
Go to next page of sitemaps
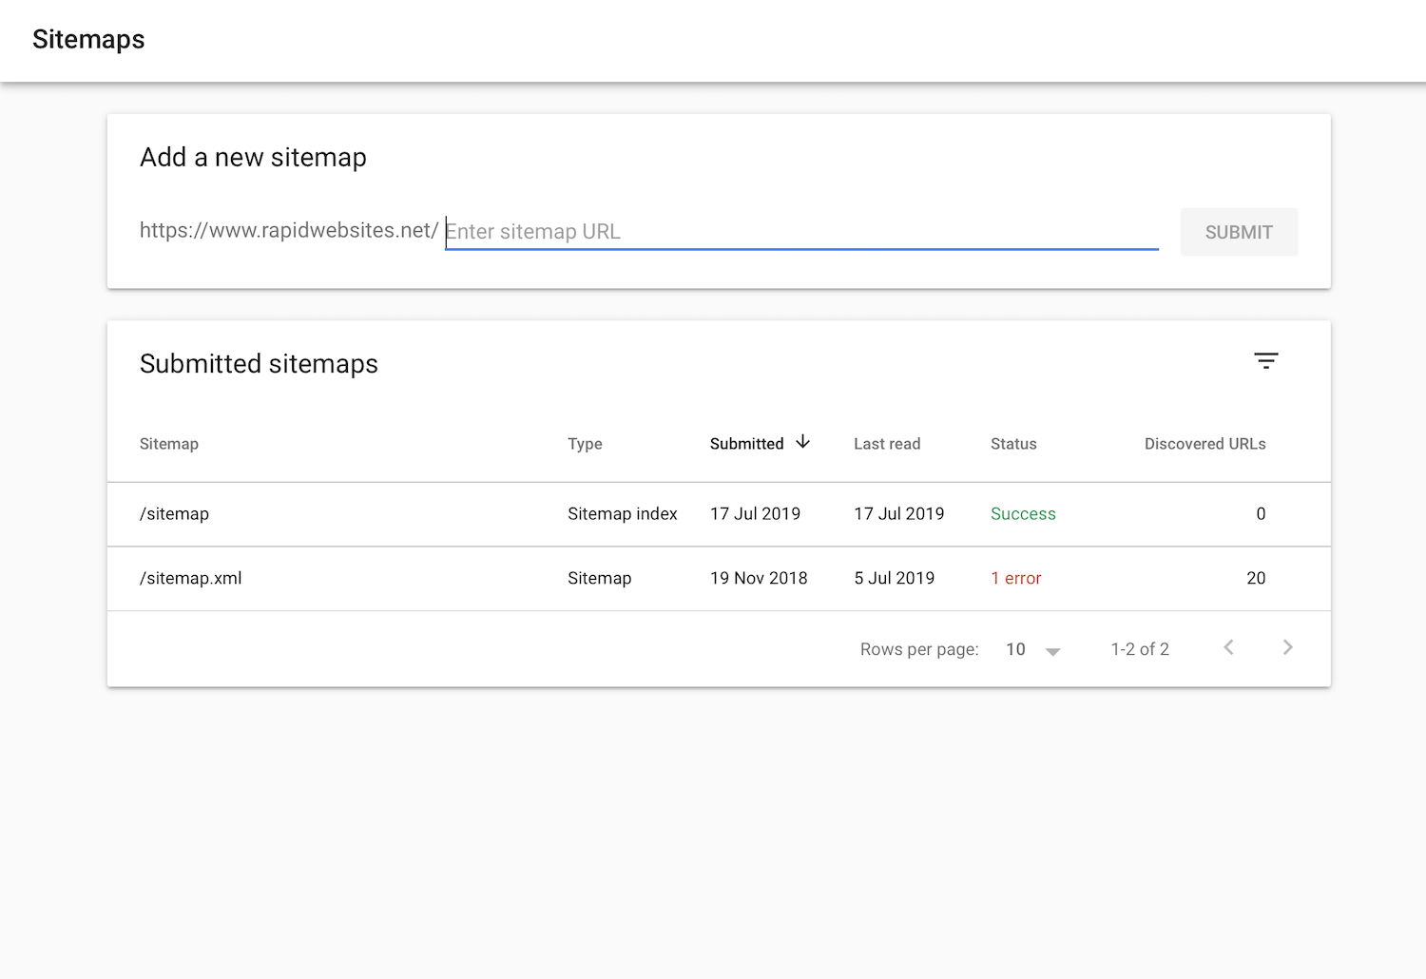1287,648
